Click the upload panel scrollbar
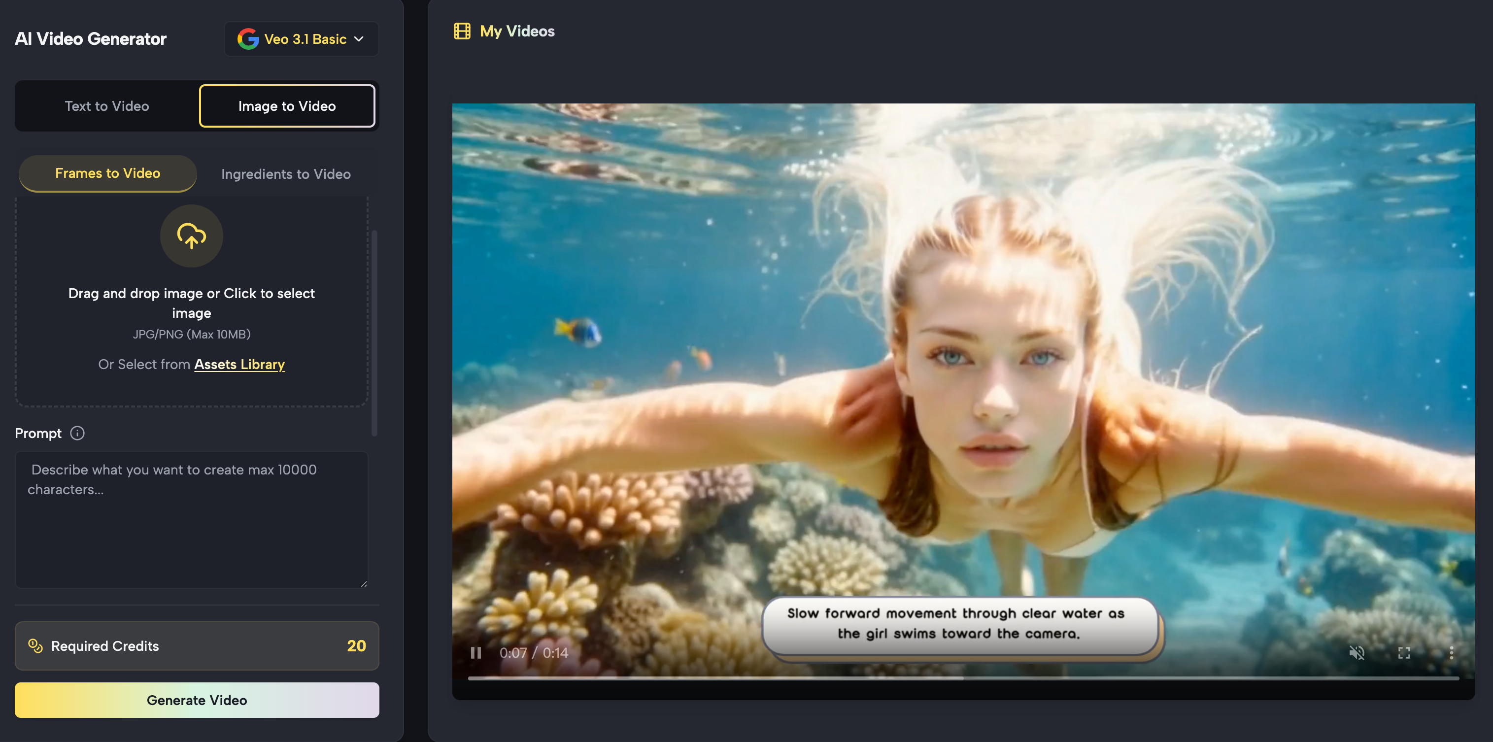The width and height of the screenshot is (1493, 742). click(374, 334)
